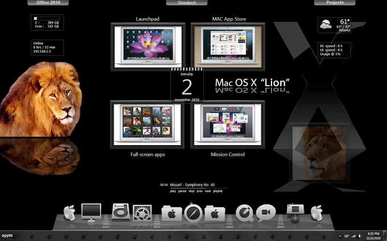The height and width of the screenshot is (241, 387).
Task: Click the 'Mozart - Symphony No. 40' title
Action: point(192,185)
